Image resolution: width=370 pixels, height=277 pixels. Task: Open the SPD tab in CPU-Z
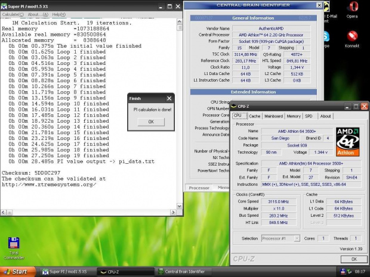309,116
